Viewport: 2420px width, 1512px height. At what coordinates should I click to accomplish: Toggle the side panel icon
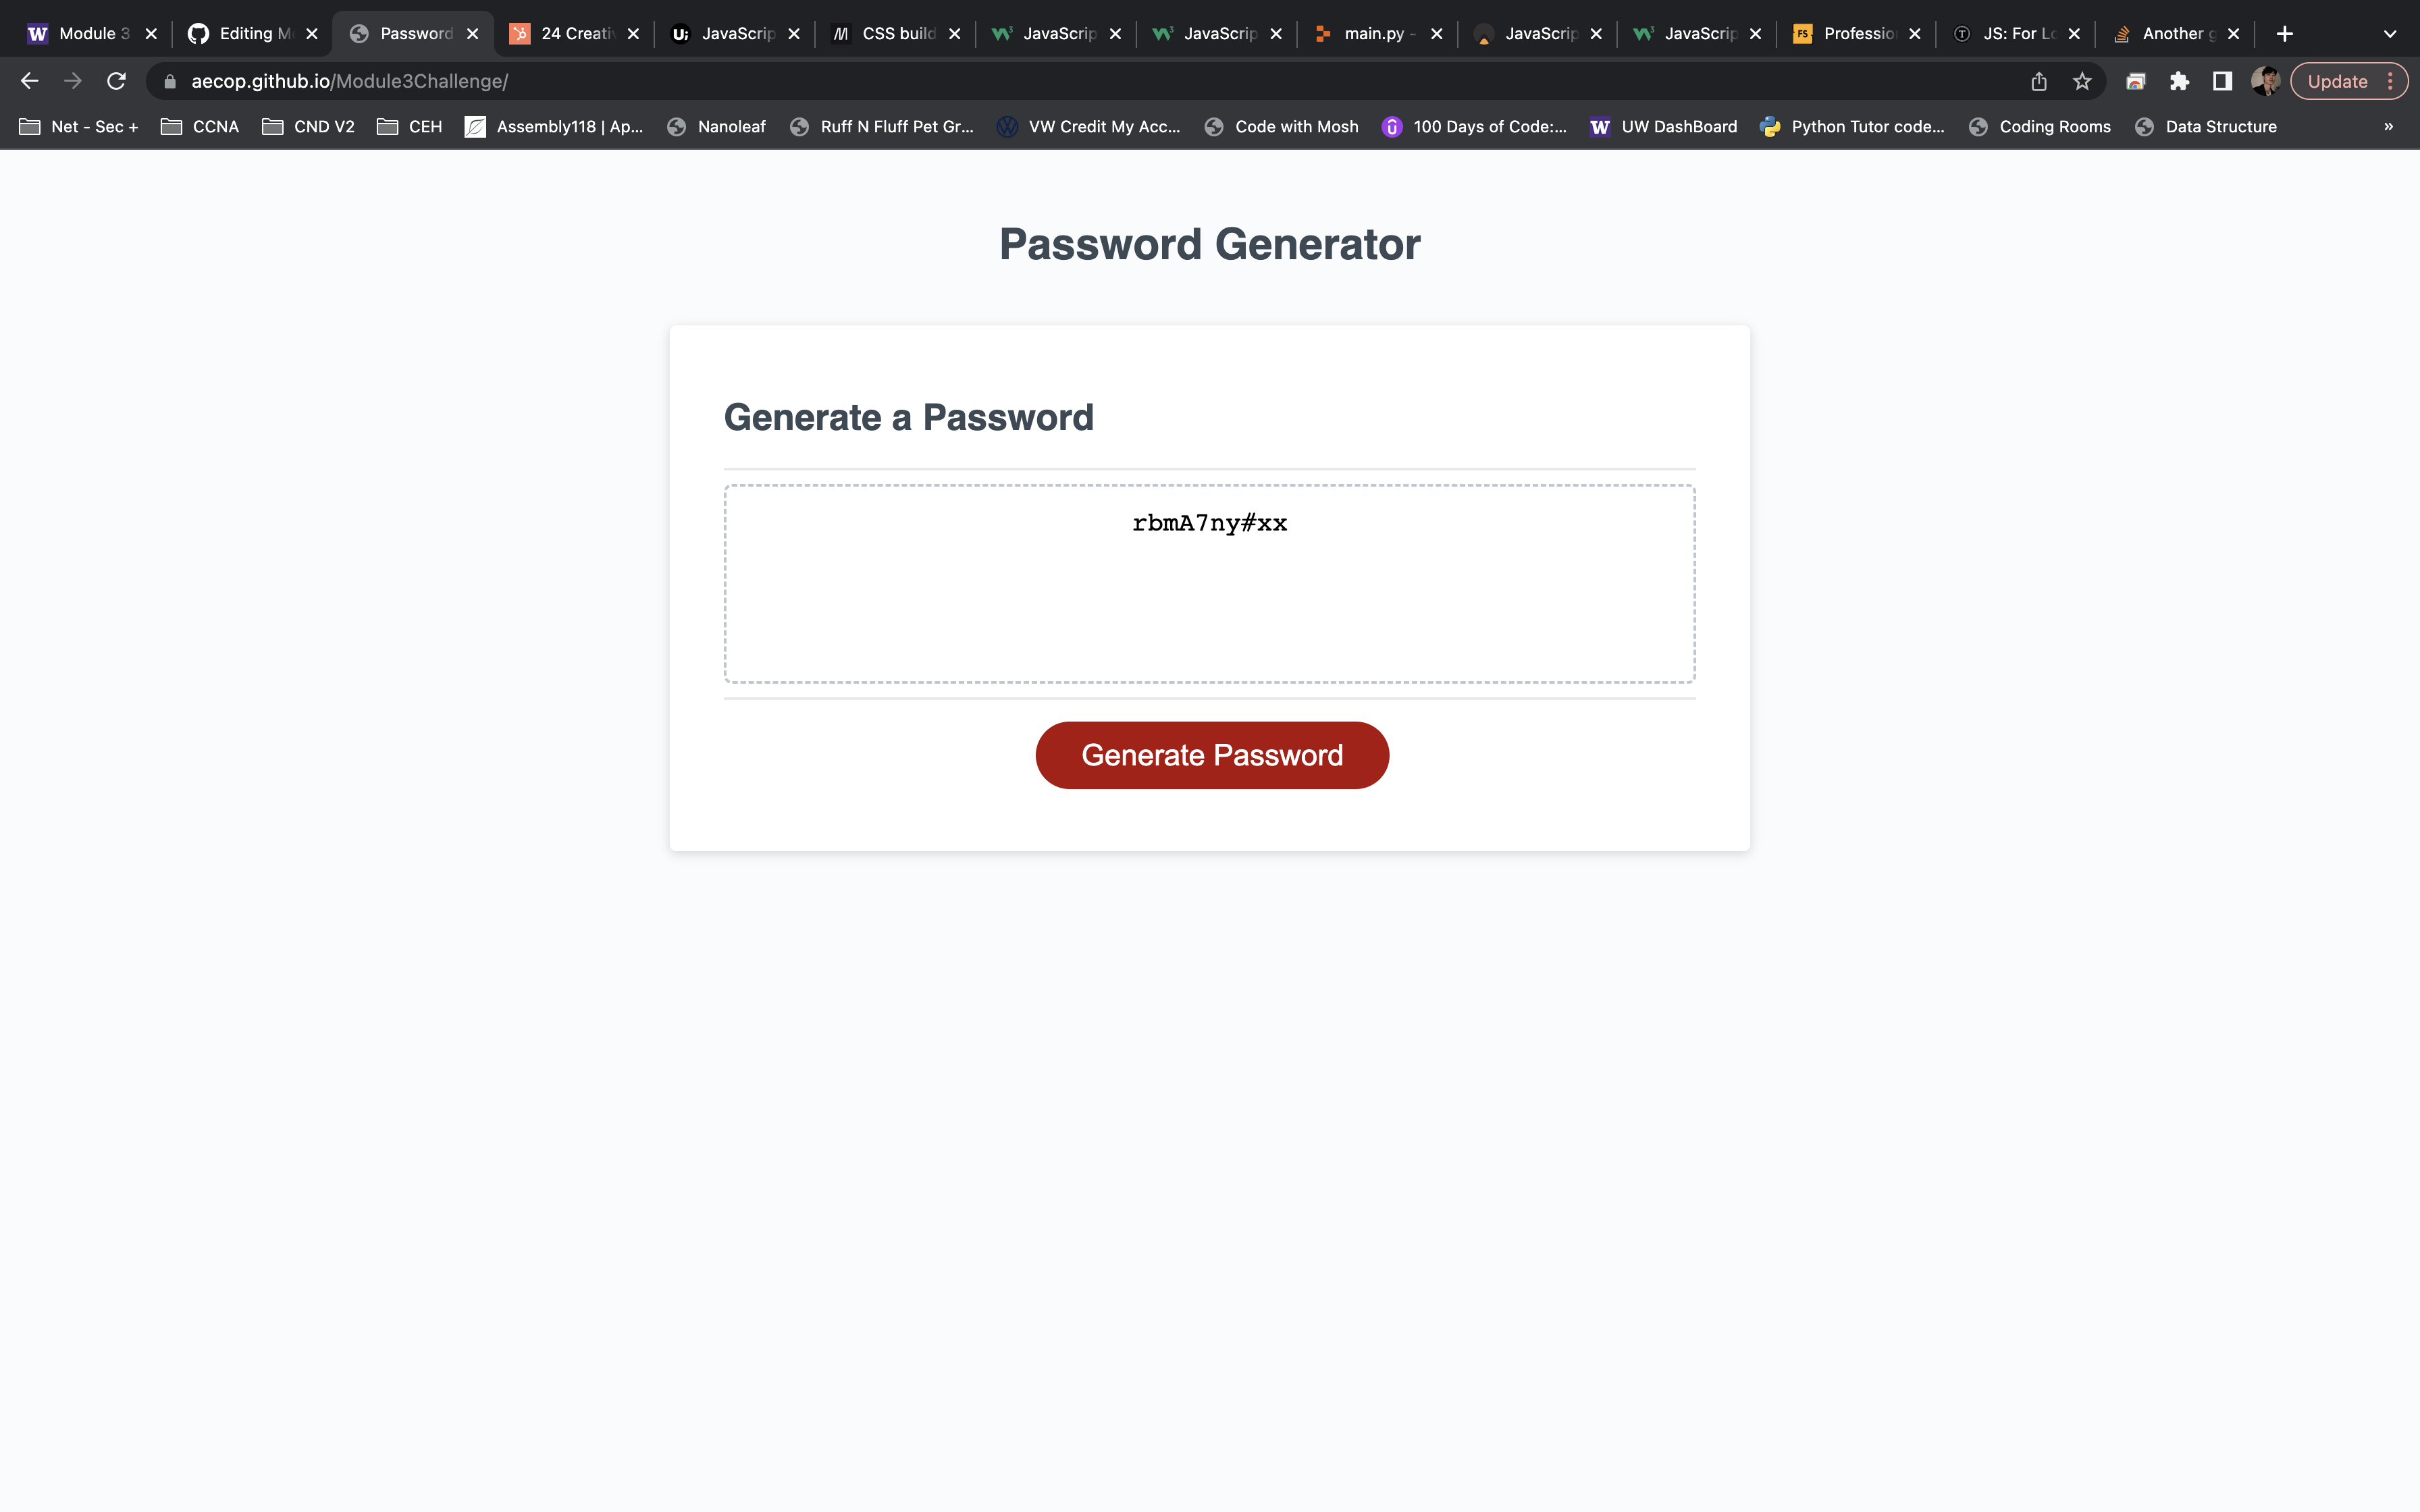(2222, 81)
